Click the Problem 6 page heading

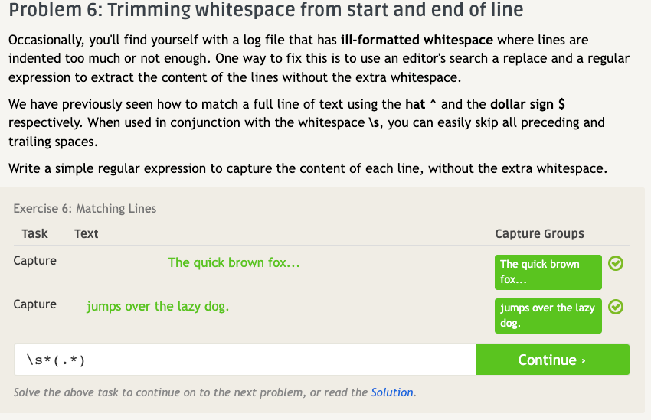tap(267, 11)
